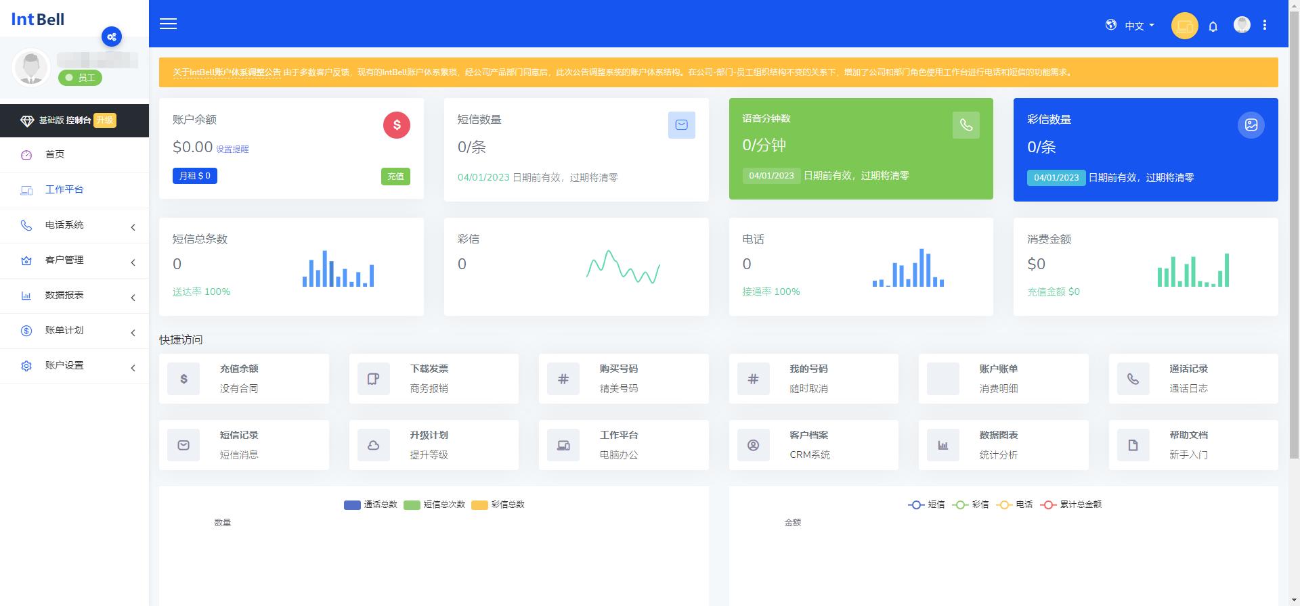1300x606 pixels.
Task: Click the image icon on 彩信数量 card
Action: 1251,125
